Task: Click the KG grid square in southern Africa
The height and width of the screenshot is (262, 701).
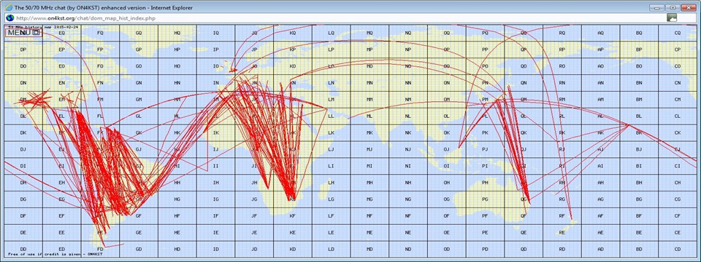Action: point(293,199)
